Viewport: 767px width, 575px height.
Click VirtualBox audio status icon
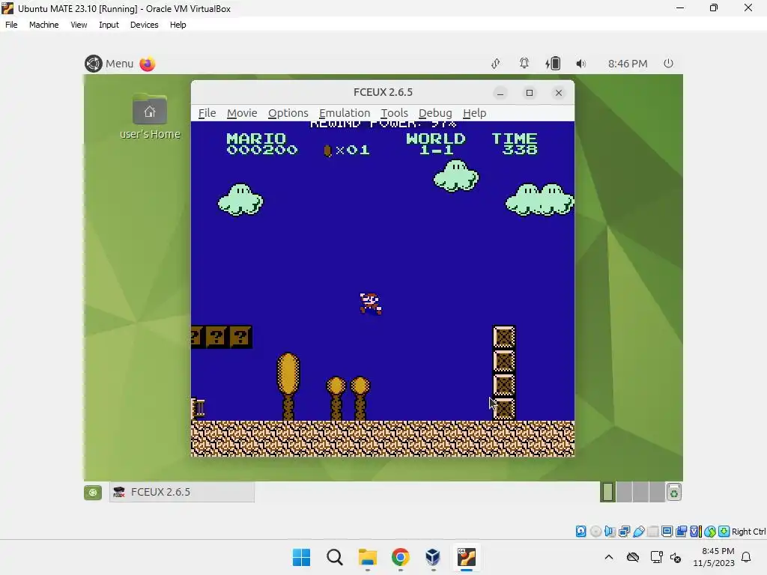[x=610, y=532]
